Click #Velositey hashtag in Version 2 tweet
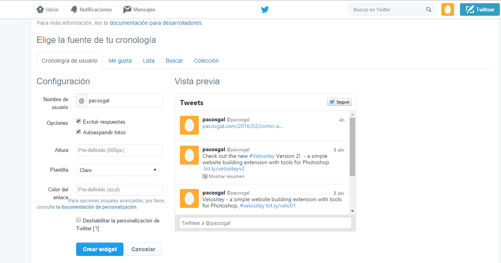 262,156
